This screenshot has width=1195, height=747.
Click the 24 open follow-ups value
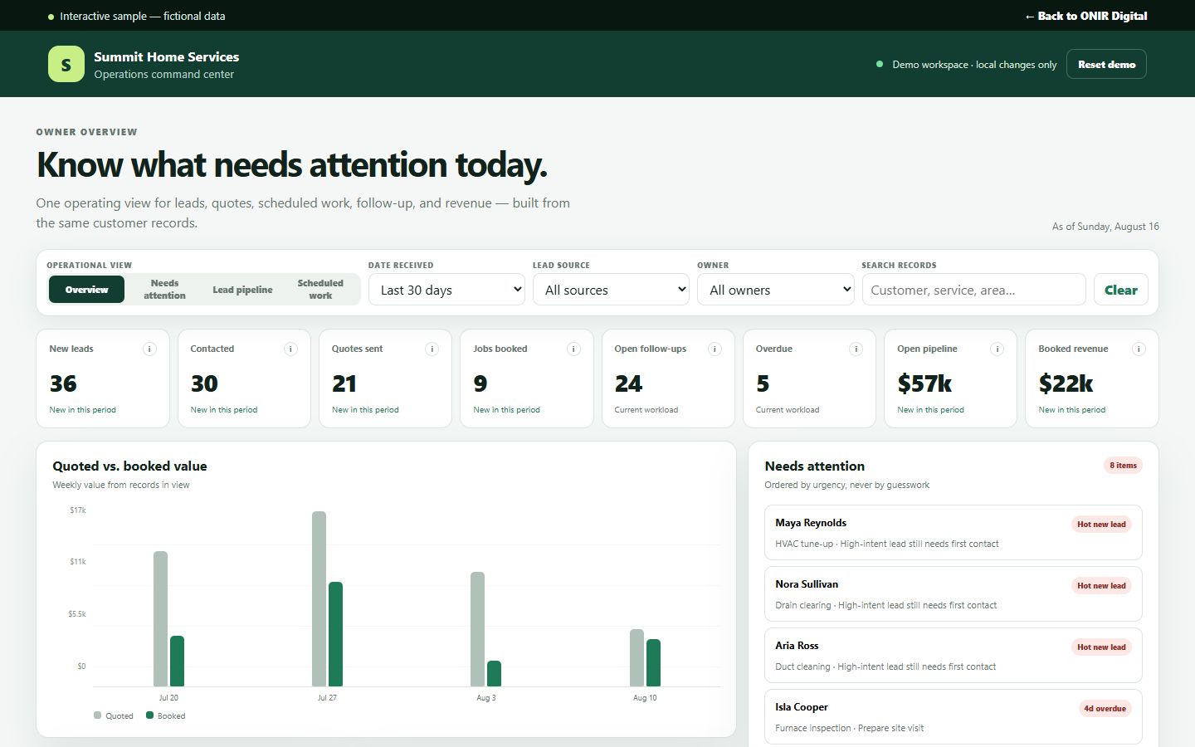[628, 383]
